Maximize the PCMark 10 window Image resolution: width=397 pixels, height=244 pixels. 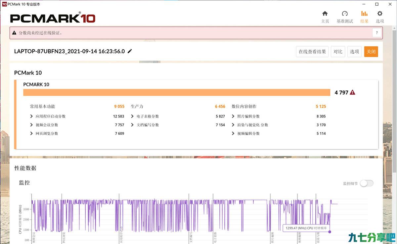click(377, 4)
